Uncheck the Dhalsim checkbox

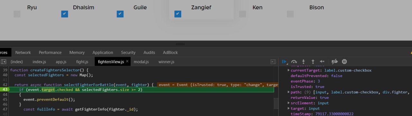65,14
